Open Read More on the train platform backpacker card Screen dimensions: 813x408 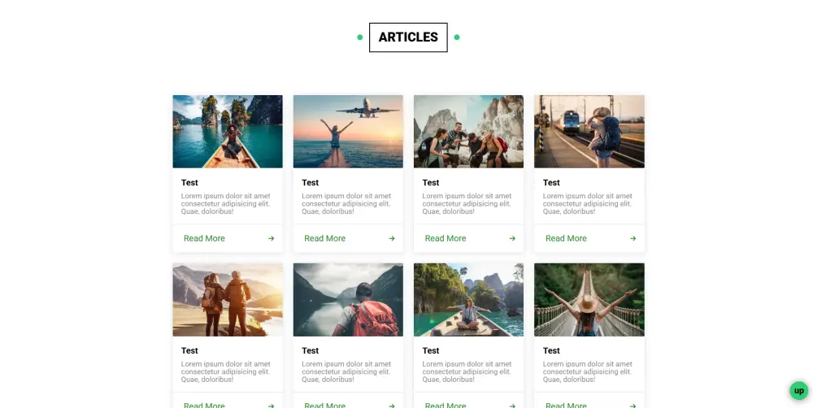[x=566, y=238]
